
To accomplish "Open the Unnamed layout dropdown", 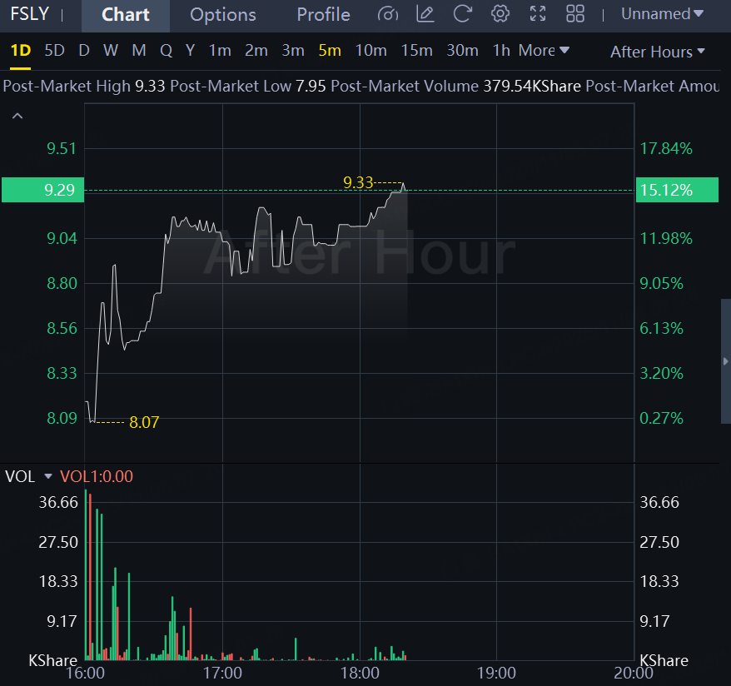I will tap(662, 14).
